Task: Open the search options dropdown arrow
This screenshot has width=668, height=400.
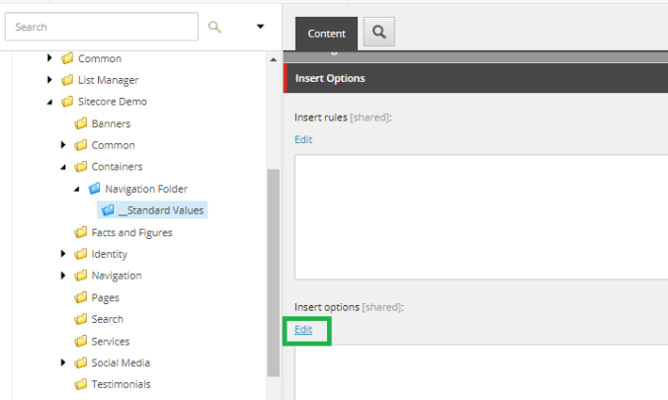Action: point(260,27)
